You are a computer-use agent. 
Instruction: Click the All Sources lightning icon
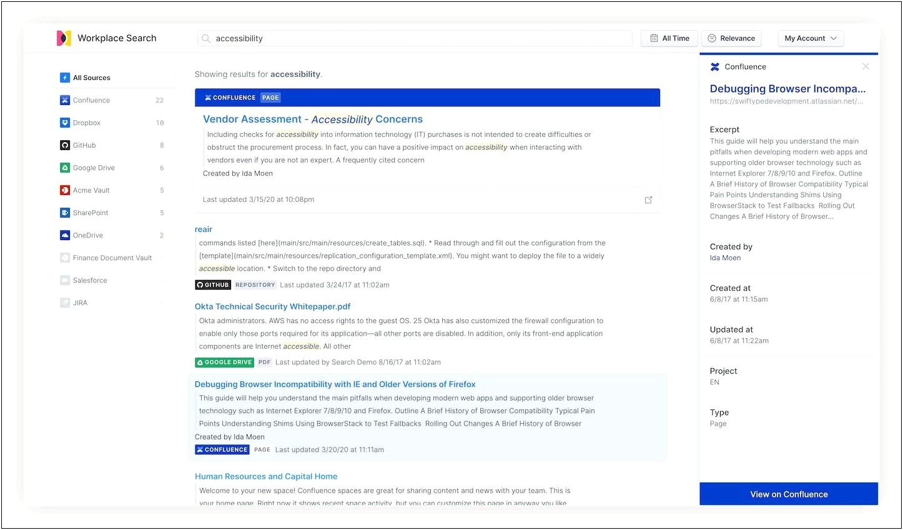coord(65,77)
